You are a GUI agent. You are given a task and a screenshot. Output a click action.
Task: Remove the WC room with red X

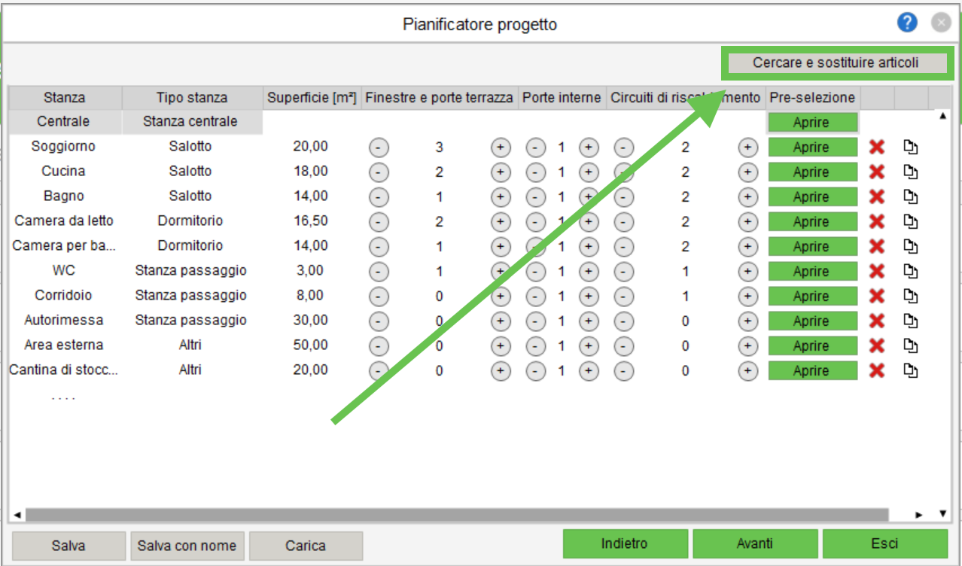876,271
